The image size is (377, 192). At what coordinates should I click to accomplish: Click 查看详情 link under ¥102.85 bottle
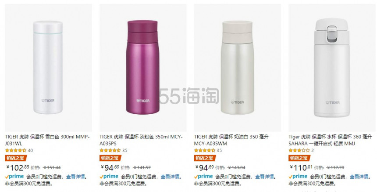coord(75,177)
